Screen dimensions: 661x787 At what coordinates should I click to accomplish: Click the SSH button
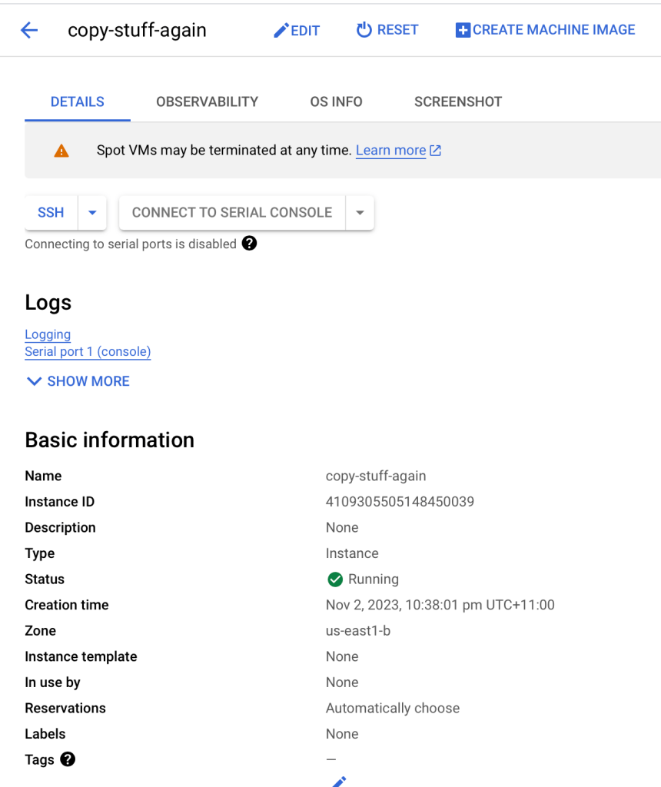tap(51, 213)
